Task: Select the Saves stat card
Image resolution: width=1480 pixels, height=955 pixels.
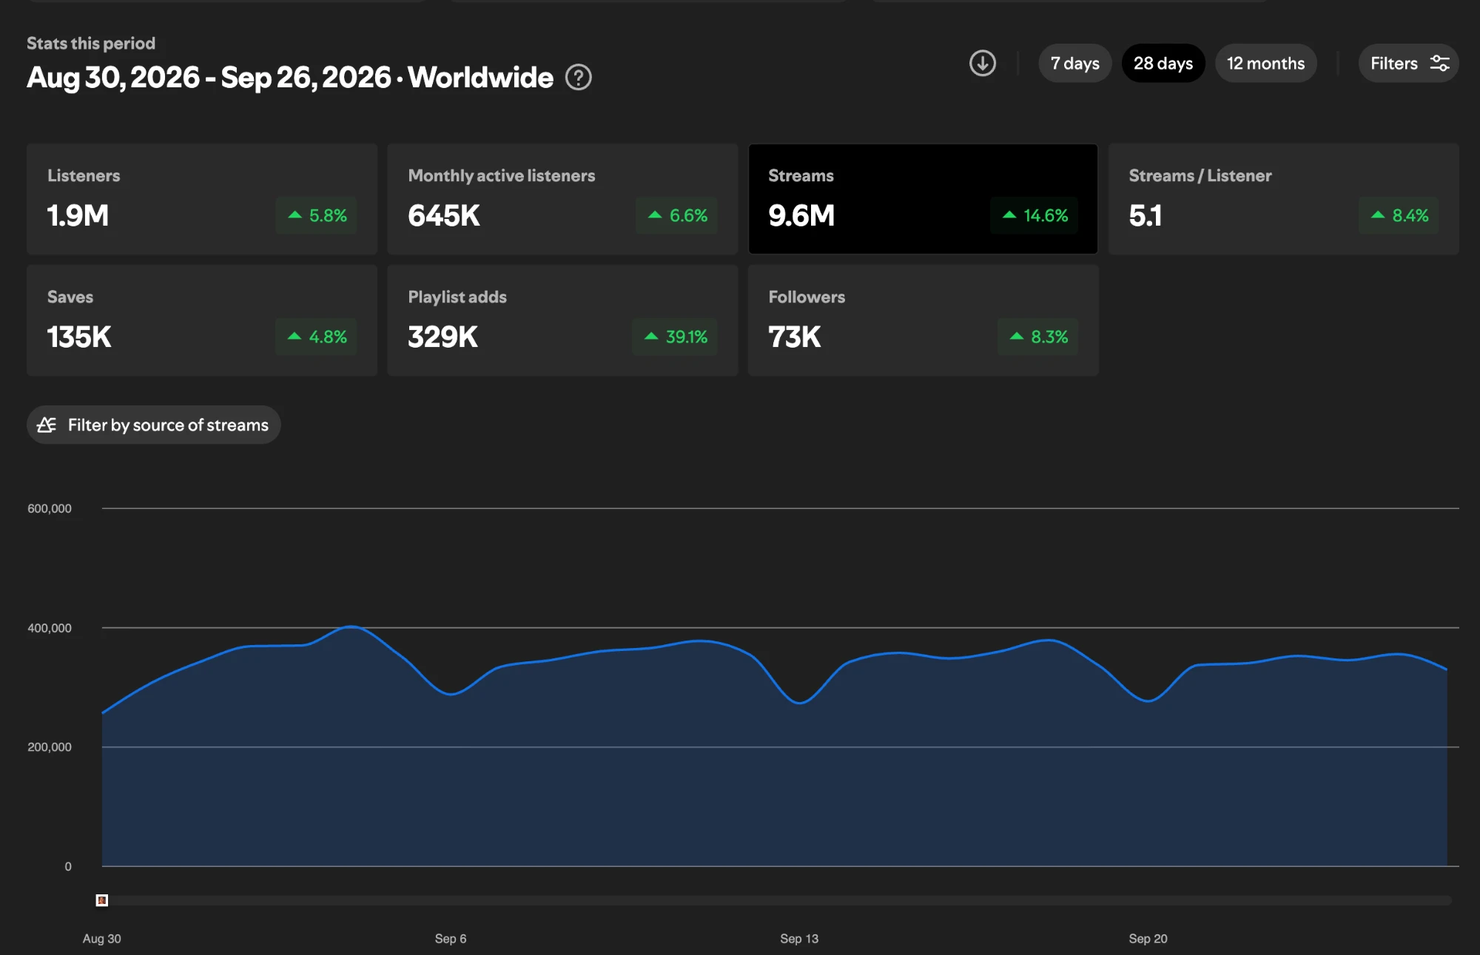Action: pyautogui.click(x=202, y=320)
